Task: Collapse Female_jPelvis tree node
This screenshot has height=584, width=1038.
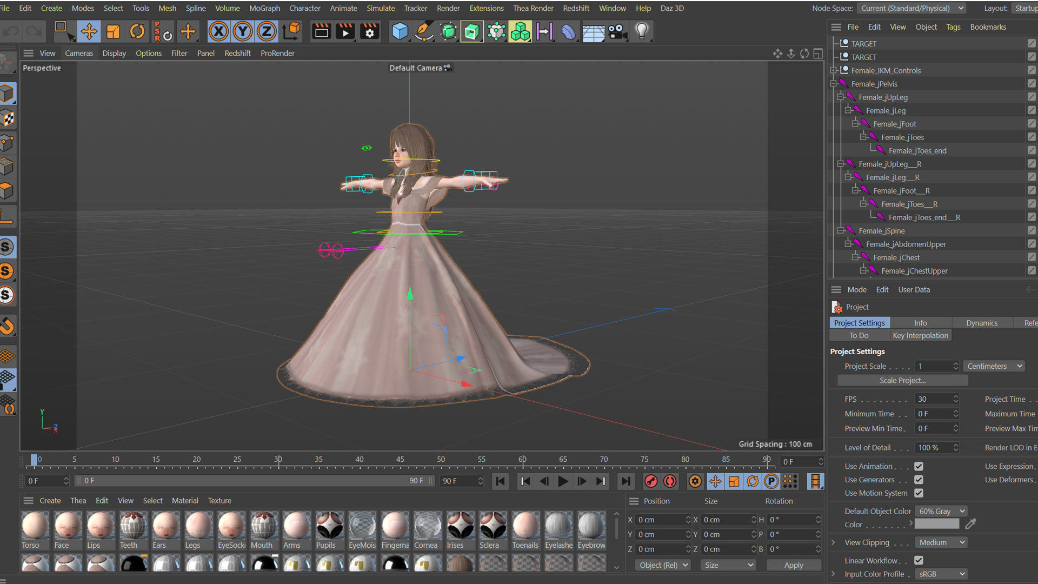Action: coord(834,84)
